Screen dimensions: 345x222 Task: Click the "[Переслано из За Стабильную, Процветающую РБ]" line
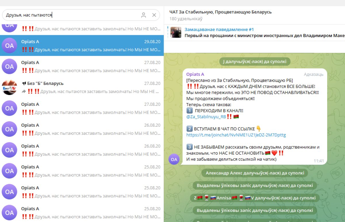point(239,80)
